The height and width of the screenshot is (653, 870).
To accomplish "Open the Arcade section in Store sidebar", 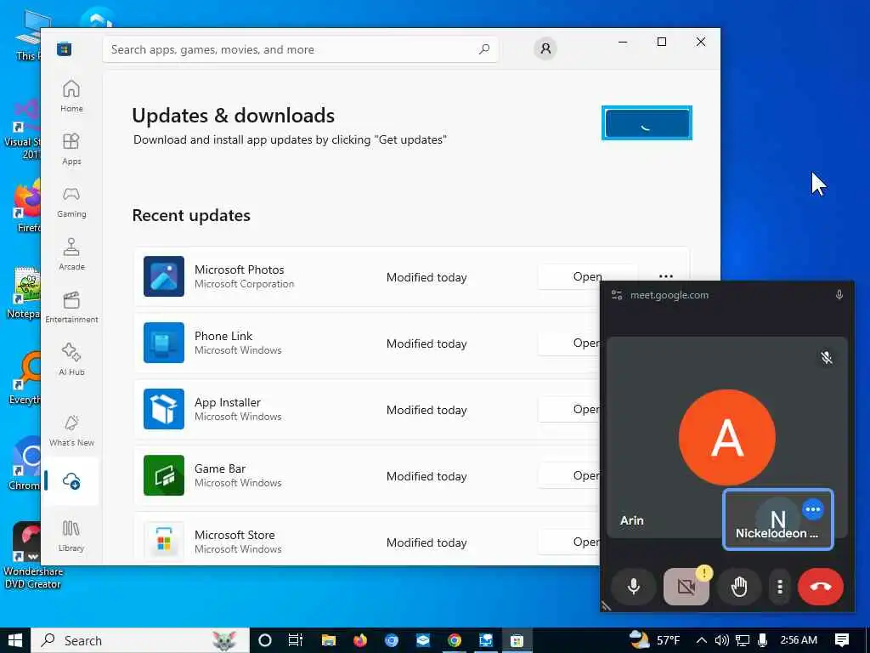I will tap(71, 254).
